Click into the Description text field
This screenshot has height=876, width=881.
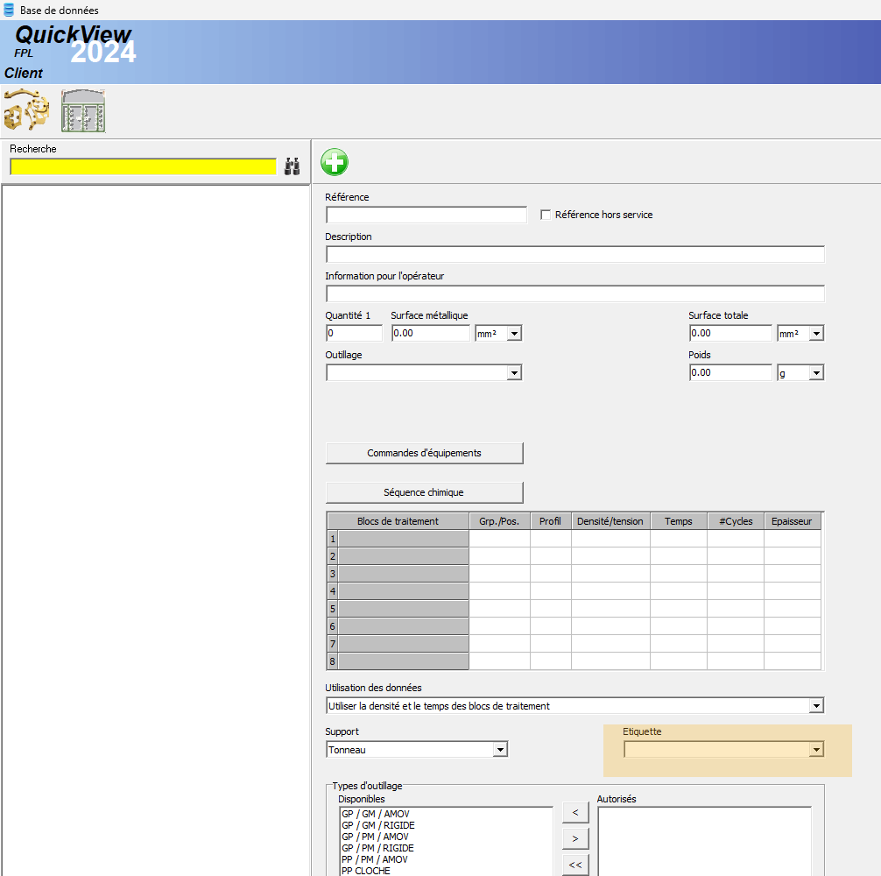coord(574,255)
